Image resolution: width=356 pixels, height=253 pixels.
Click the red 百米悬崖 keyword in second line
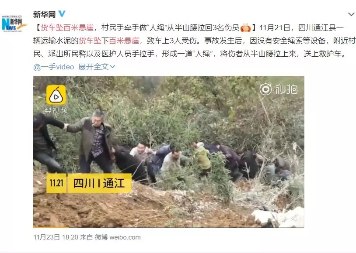[x=124, y=41]
